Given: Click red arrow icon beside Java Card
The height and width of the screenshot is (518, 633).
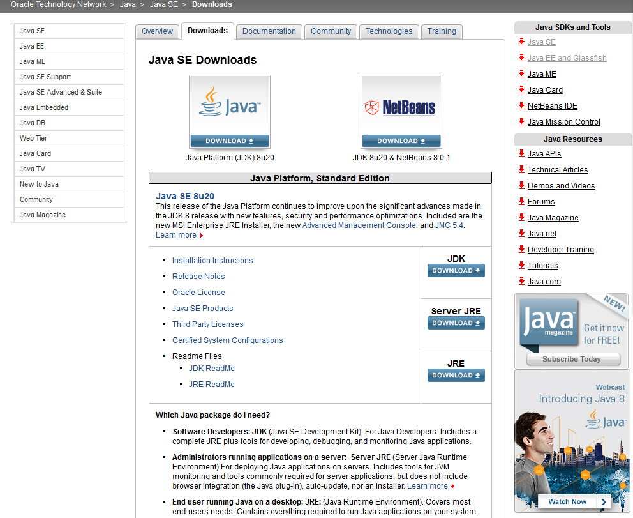Looking at the screenshot, I should [x=521, y=89].
